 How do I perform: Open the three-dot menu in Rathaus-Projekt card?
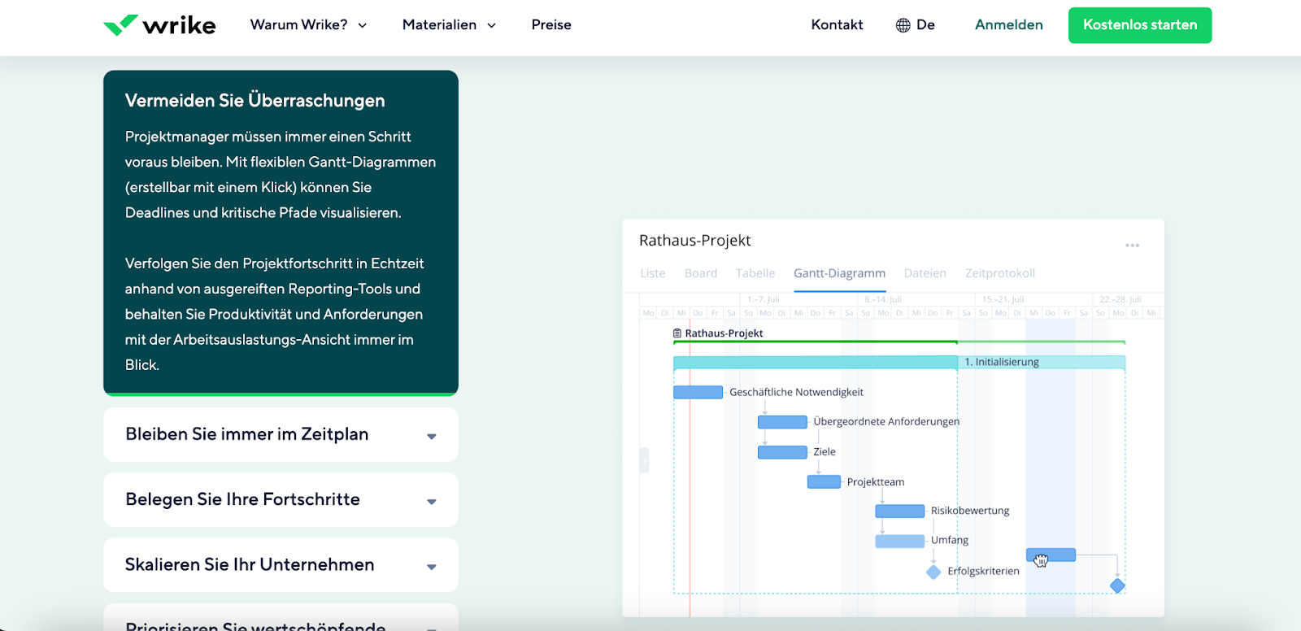[1132, 245]
